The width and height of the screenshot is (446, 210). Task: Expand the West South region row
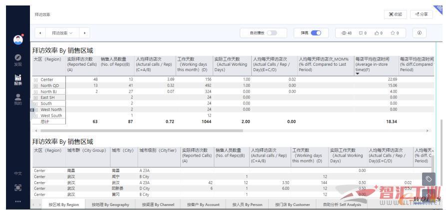36,115
